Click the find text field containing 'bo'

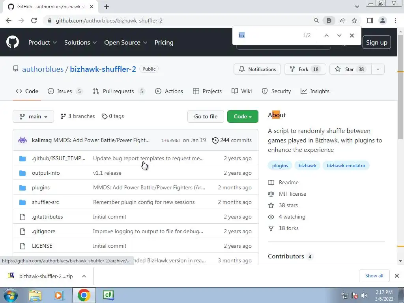(268, 36)
